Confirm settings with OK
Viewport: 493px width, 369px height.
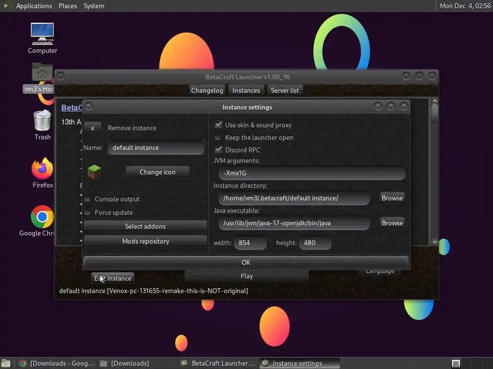click(246, 262)
